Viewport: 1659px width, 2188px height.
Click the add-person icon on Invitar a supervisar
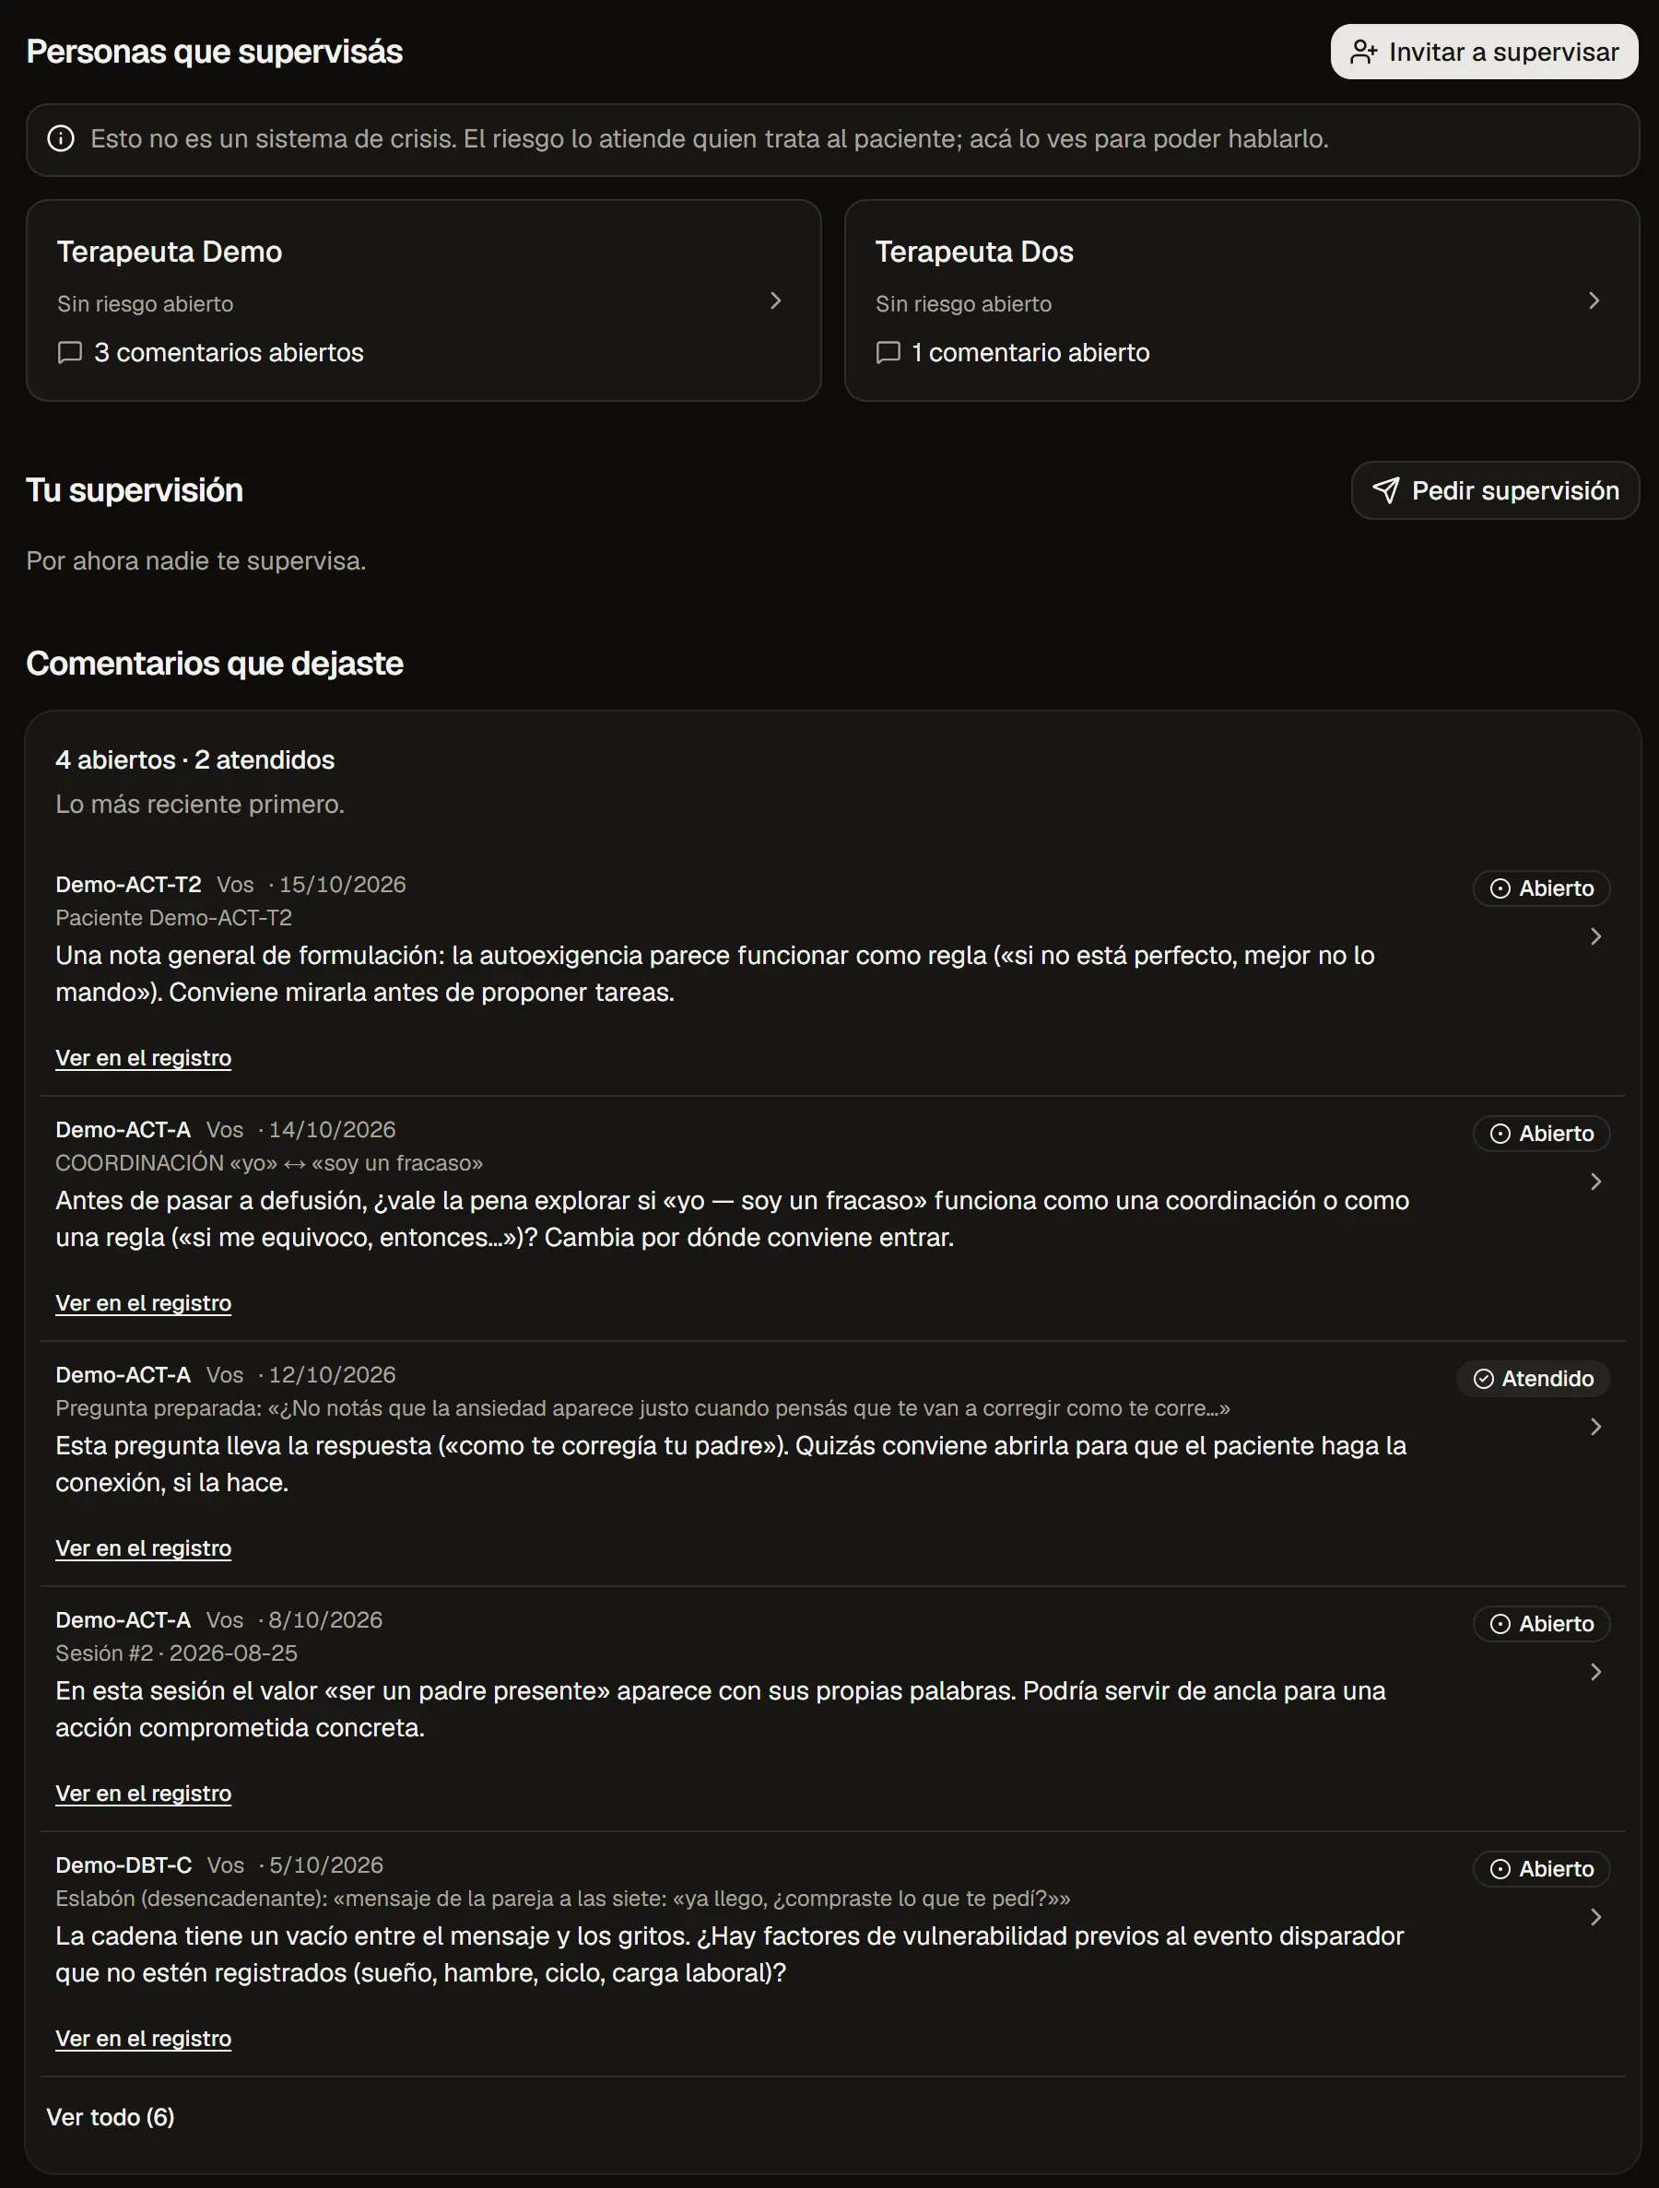coord(1363,53)
